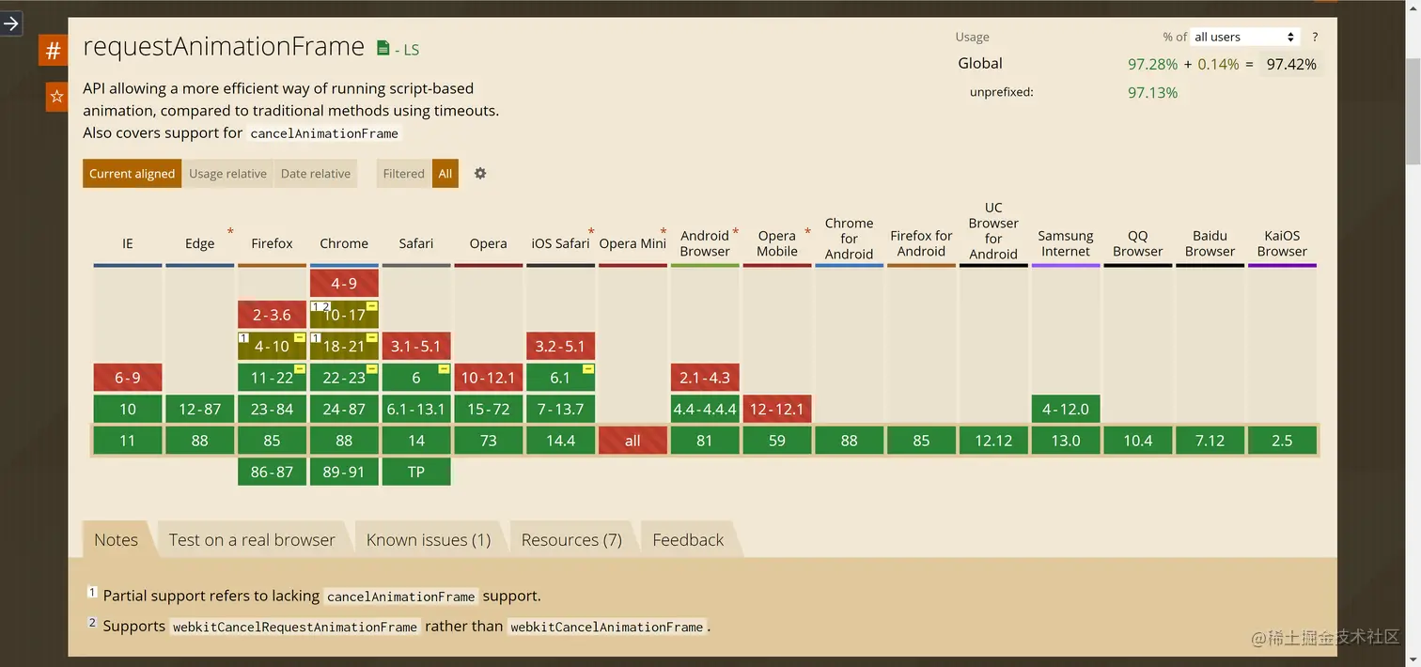Click the Opera Mini 'all' red cell
1421x667 pixels.
point(632,441)
